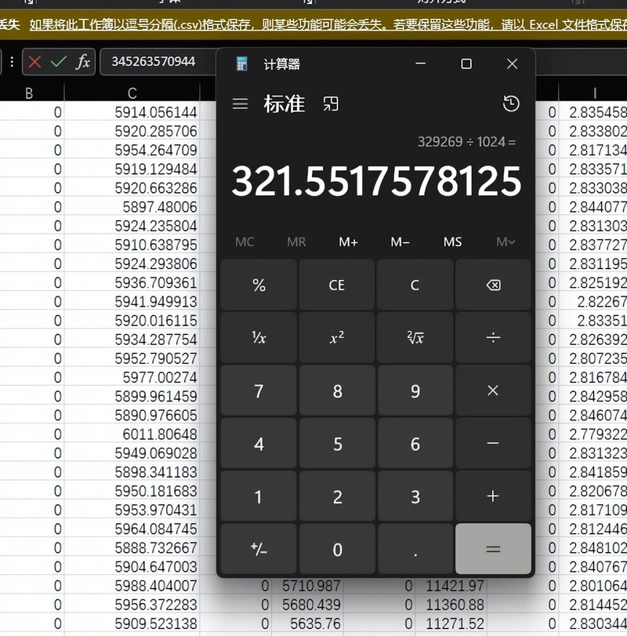
Task: Select Excel column C header
Action: [132, 93]
